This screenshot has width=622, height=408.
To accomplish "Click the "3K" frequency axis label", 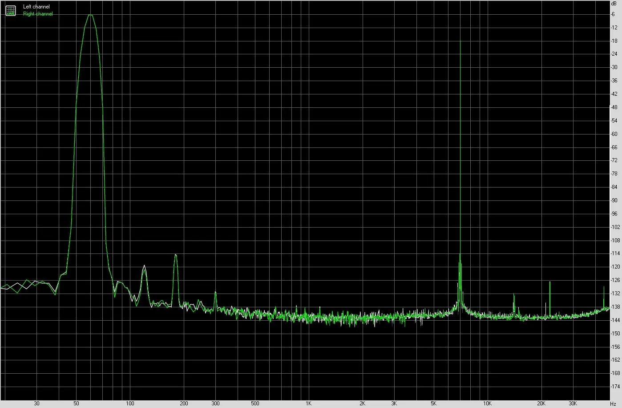I will coord(394,404).
